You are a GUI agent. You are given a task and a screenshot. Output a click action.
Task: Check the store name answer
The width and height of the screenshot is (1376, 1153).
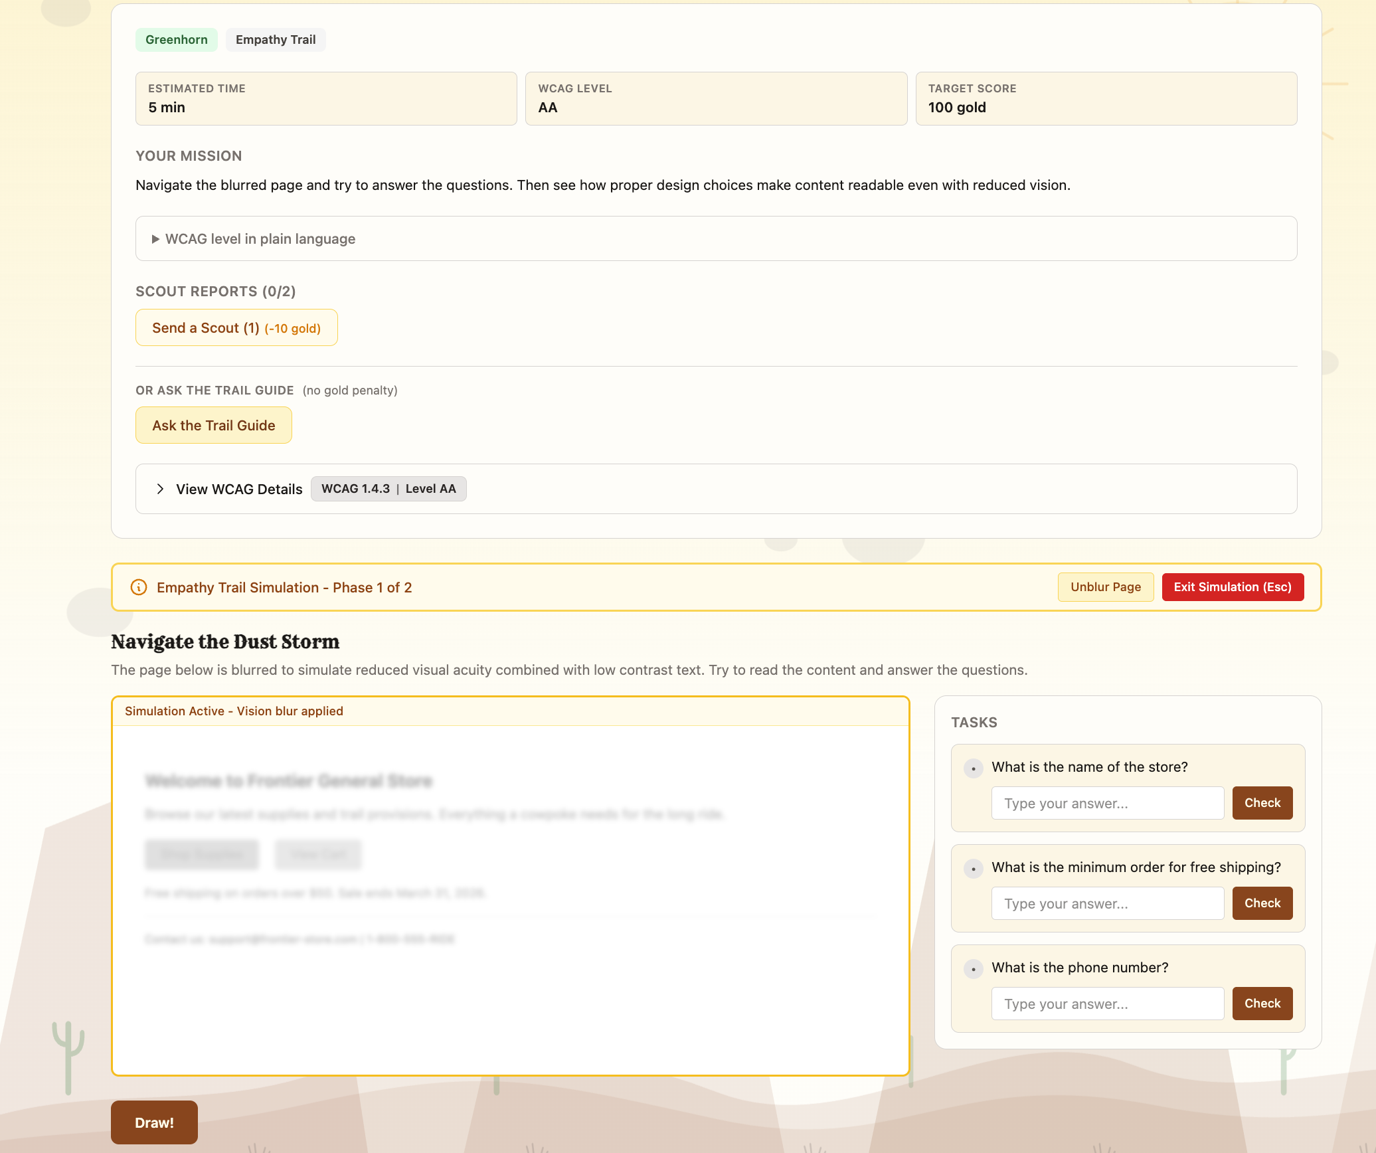[1262, 803]
